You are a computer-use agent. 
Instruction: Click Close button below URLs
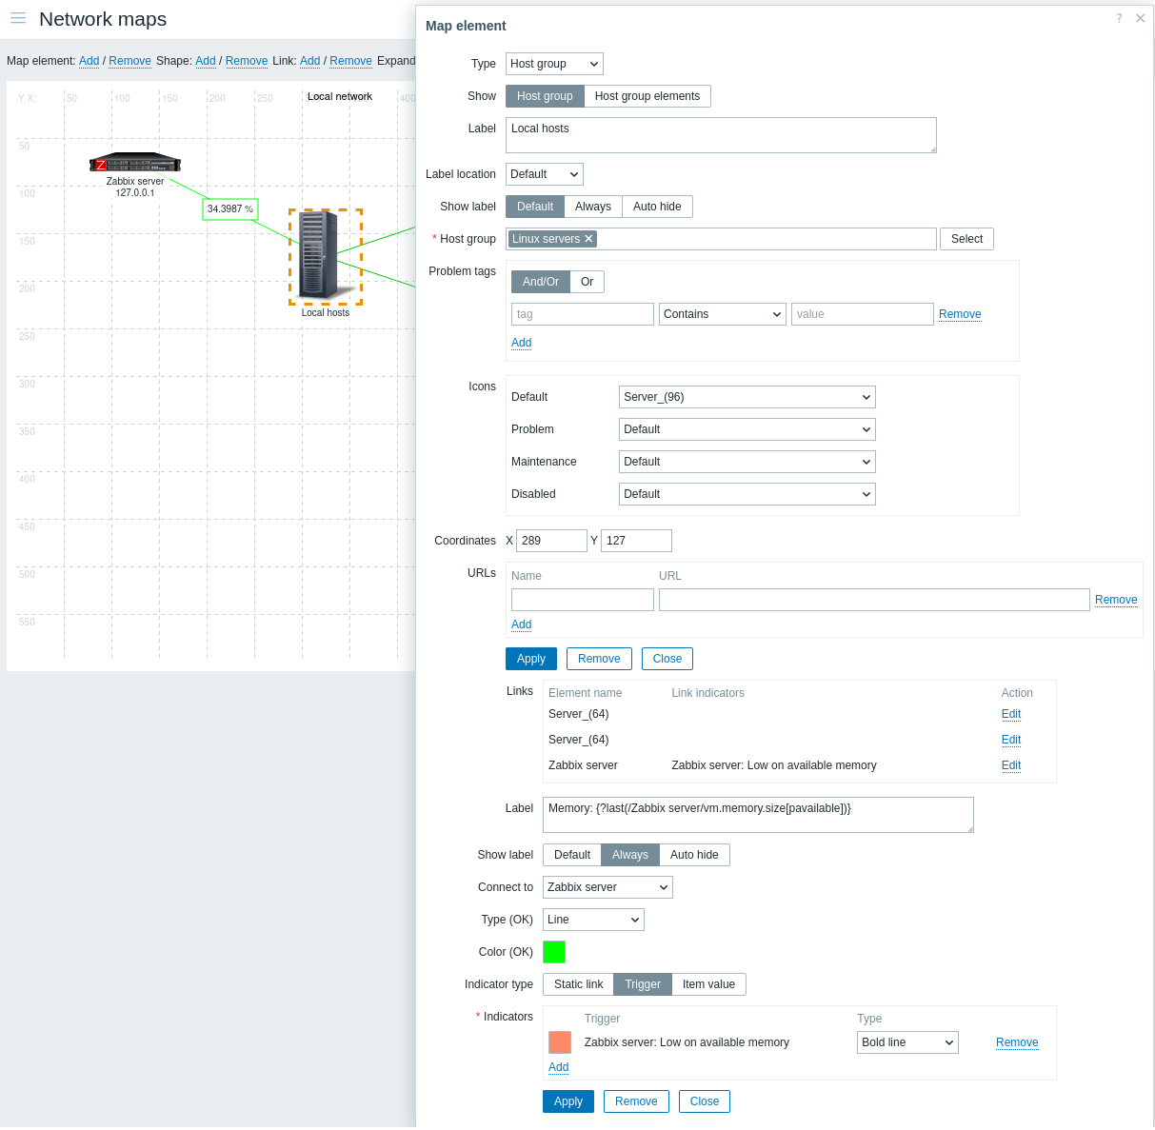pos(667,659)
